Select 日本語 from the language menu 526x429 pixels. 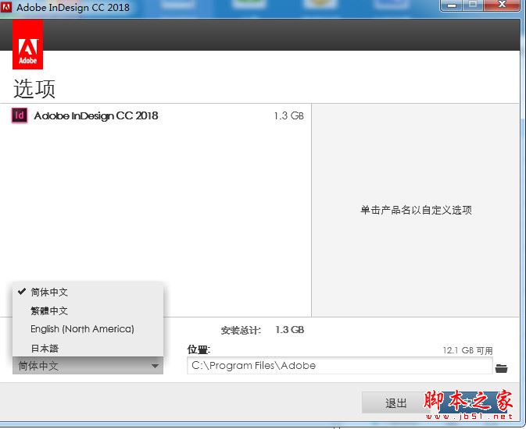click(x=88, y=349)
